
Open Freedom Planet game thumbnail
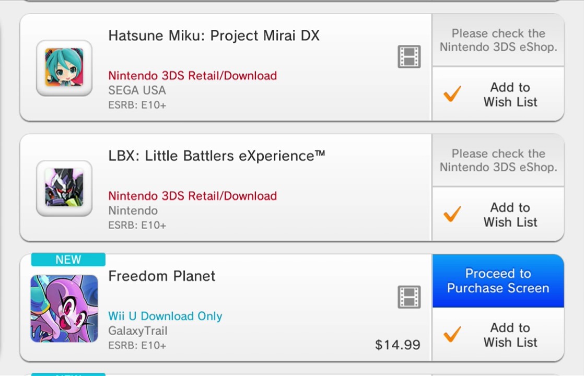pyautogui.click(x=64, y=308)
